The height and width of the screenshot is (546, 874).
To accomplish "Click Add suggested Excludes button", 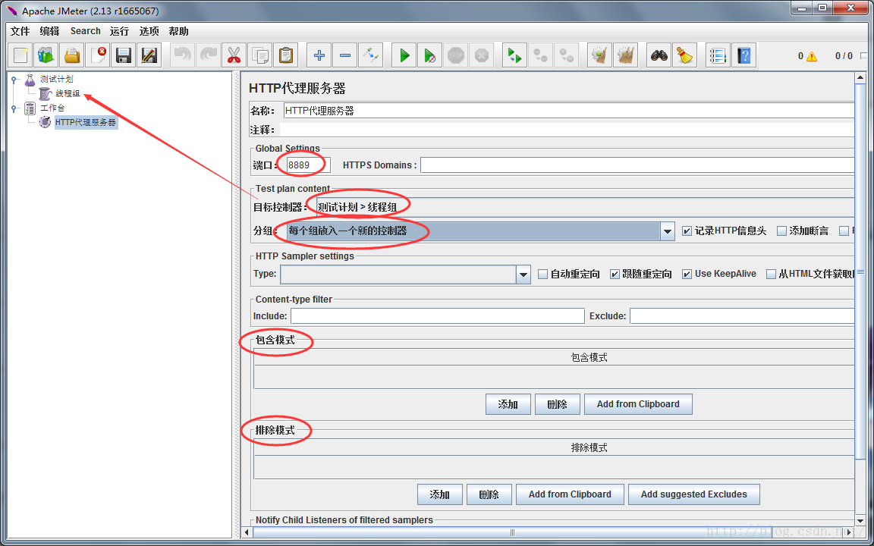I will coord(694,494).
